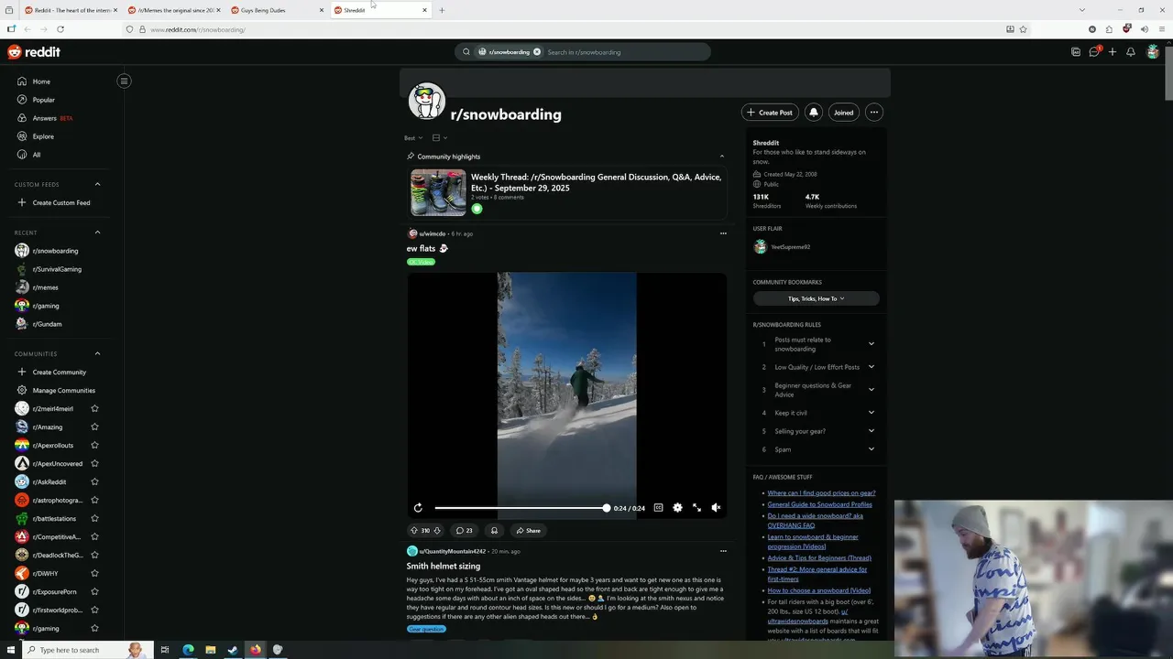Replay the video with the replay icon
The width and height of the screenshot is (1173, 659).
pyautogui.click(x=418, y=508)
